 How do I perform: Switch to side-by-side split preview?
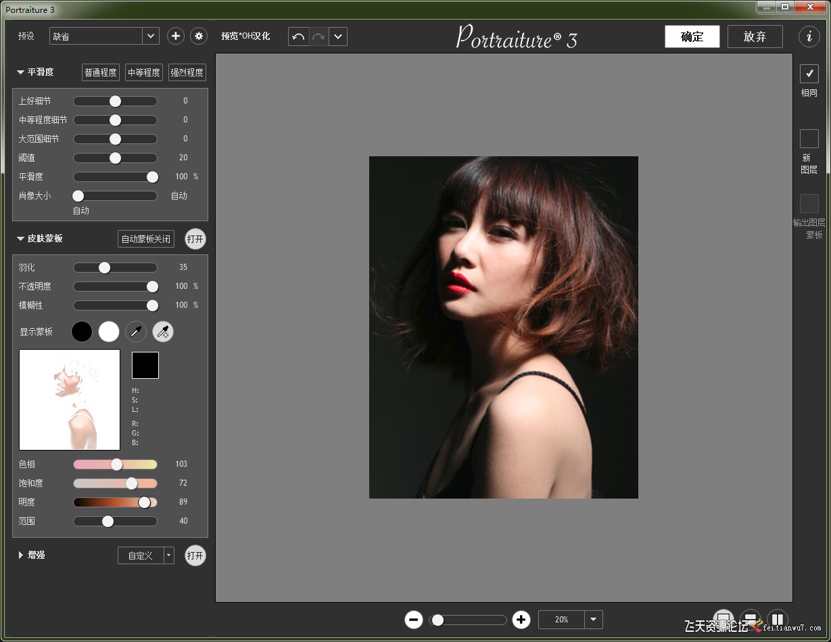pyautogui.click(x=778, y=619)
